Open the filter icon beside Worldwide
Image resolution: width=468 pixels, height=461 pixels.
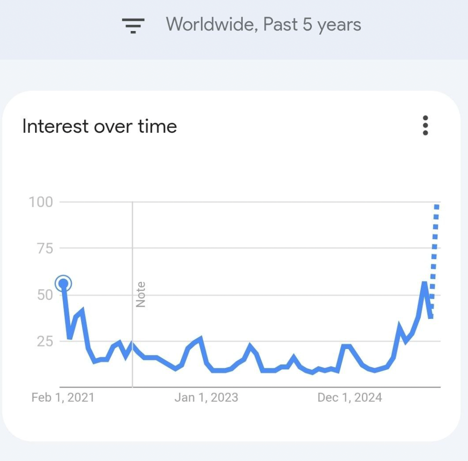click(x=133, y=25)
